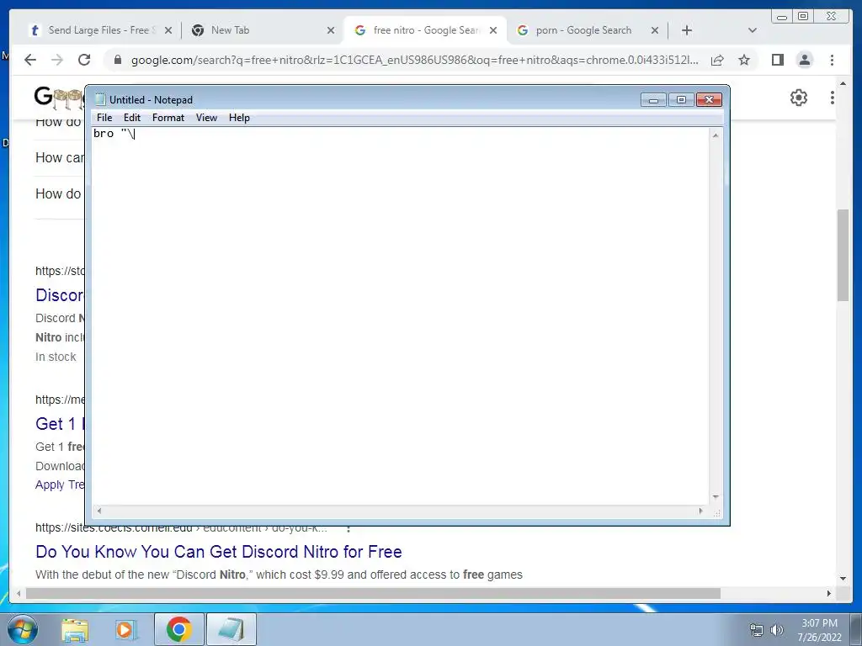The image size is (862, 646).
Task: Open the Edit menu in Notepad
Action: coord(132,118)
